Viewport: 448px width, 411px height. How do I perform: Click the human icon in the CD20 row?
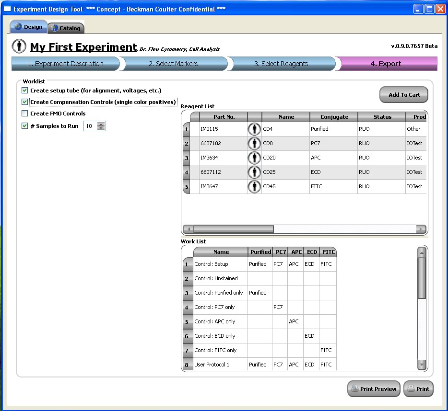254,158
